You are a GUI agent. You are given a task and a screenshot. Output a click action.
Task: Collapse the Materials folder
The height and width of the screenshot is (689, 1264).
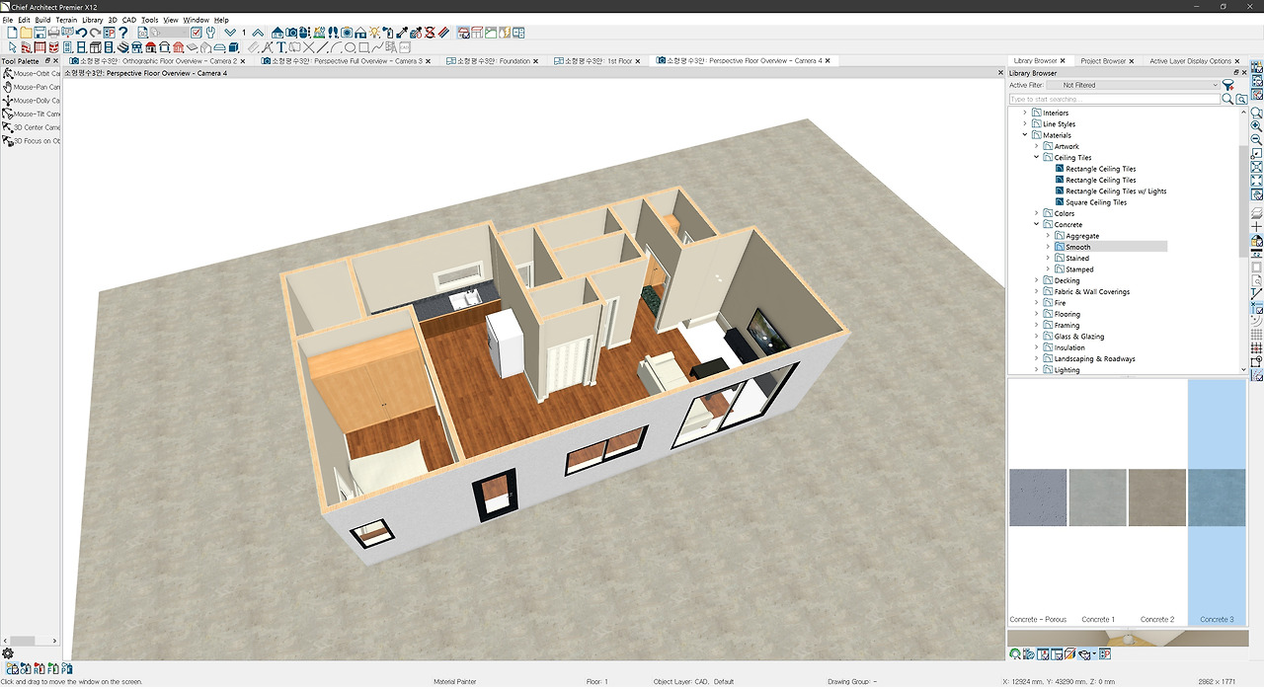[x=1025, y=135]
